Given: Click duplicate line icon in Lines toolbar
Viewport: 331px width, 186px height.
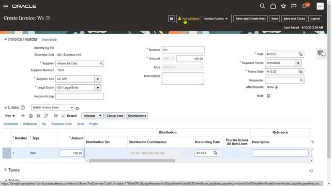Looking at the screenshot, I should tap(31, 116).
